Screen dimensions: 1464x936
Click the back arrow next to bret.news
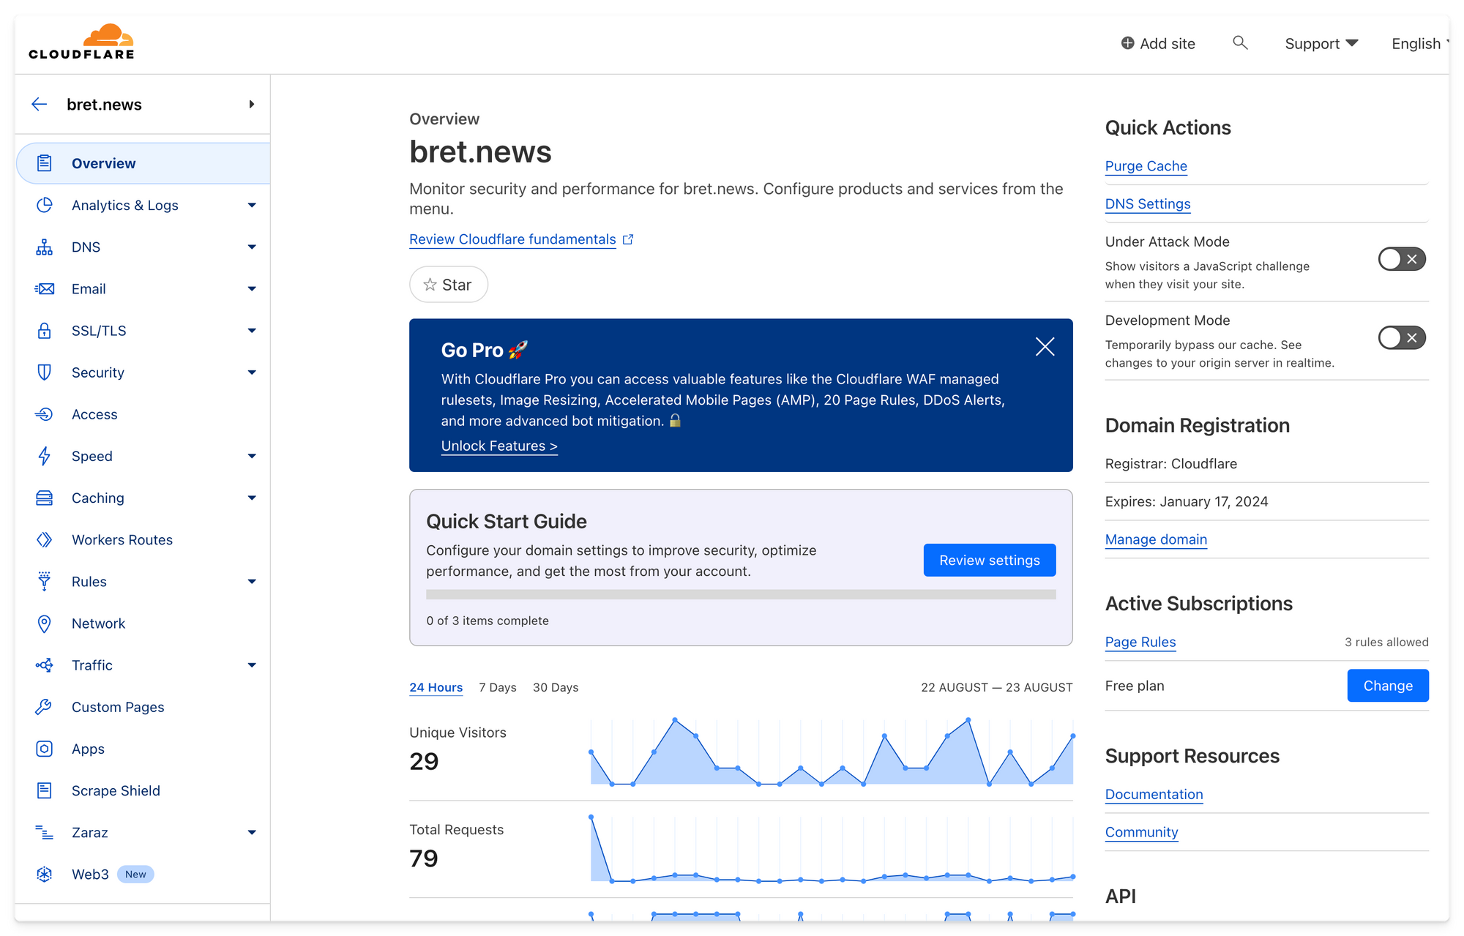[40, 105]
